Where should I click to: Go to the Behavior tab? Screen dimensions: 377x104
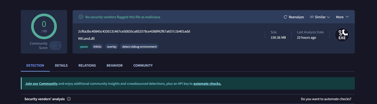115,65
